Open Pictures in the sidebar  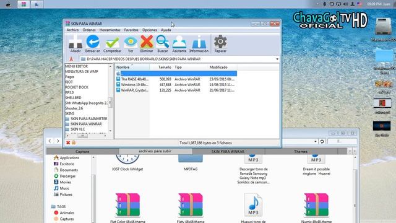[63, 195]
